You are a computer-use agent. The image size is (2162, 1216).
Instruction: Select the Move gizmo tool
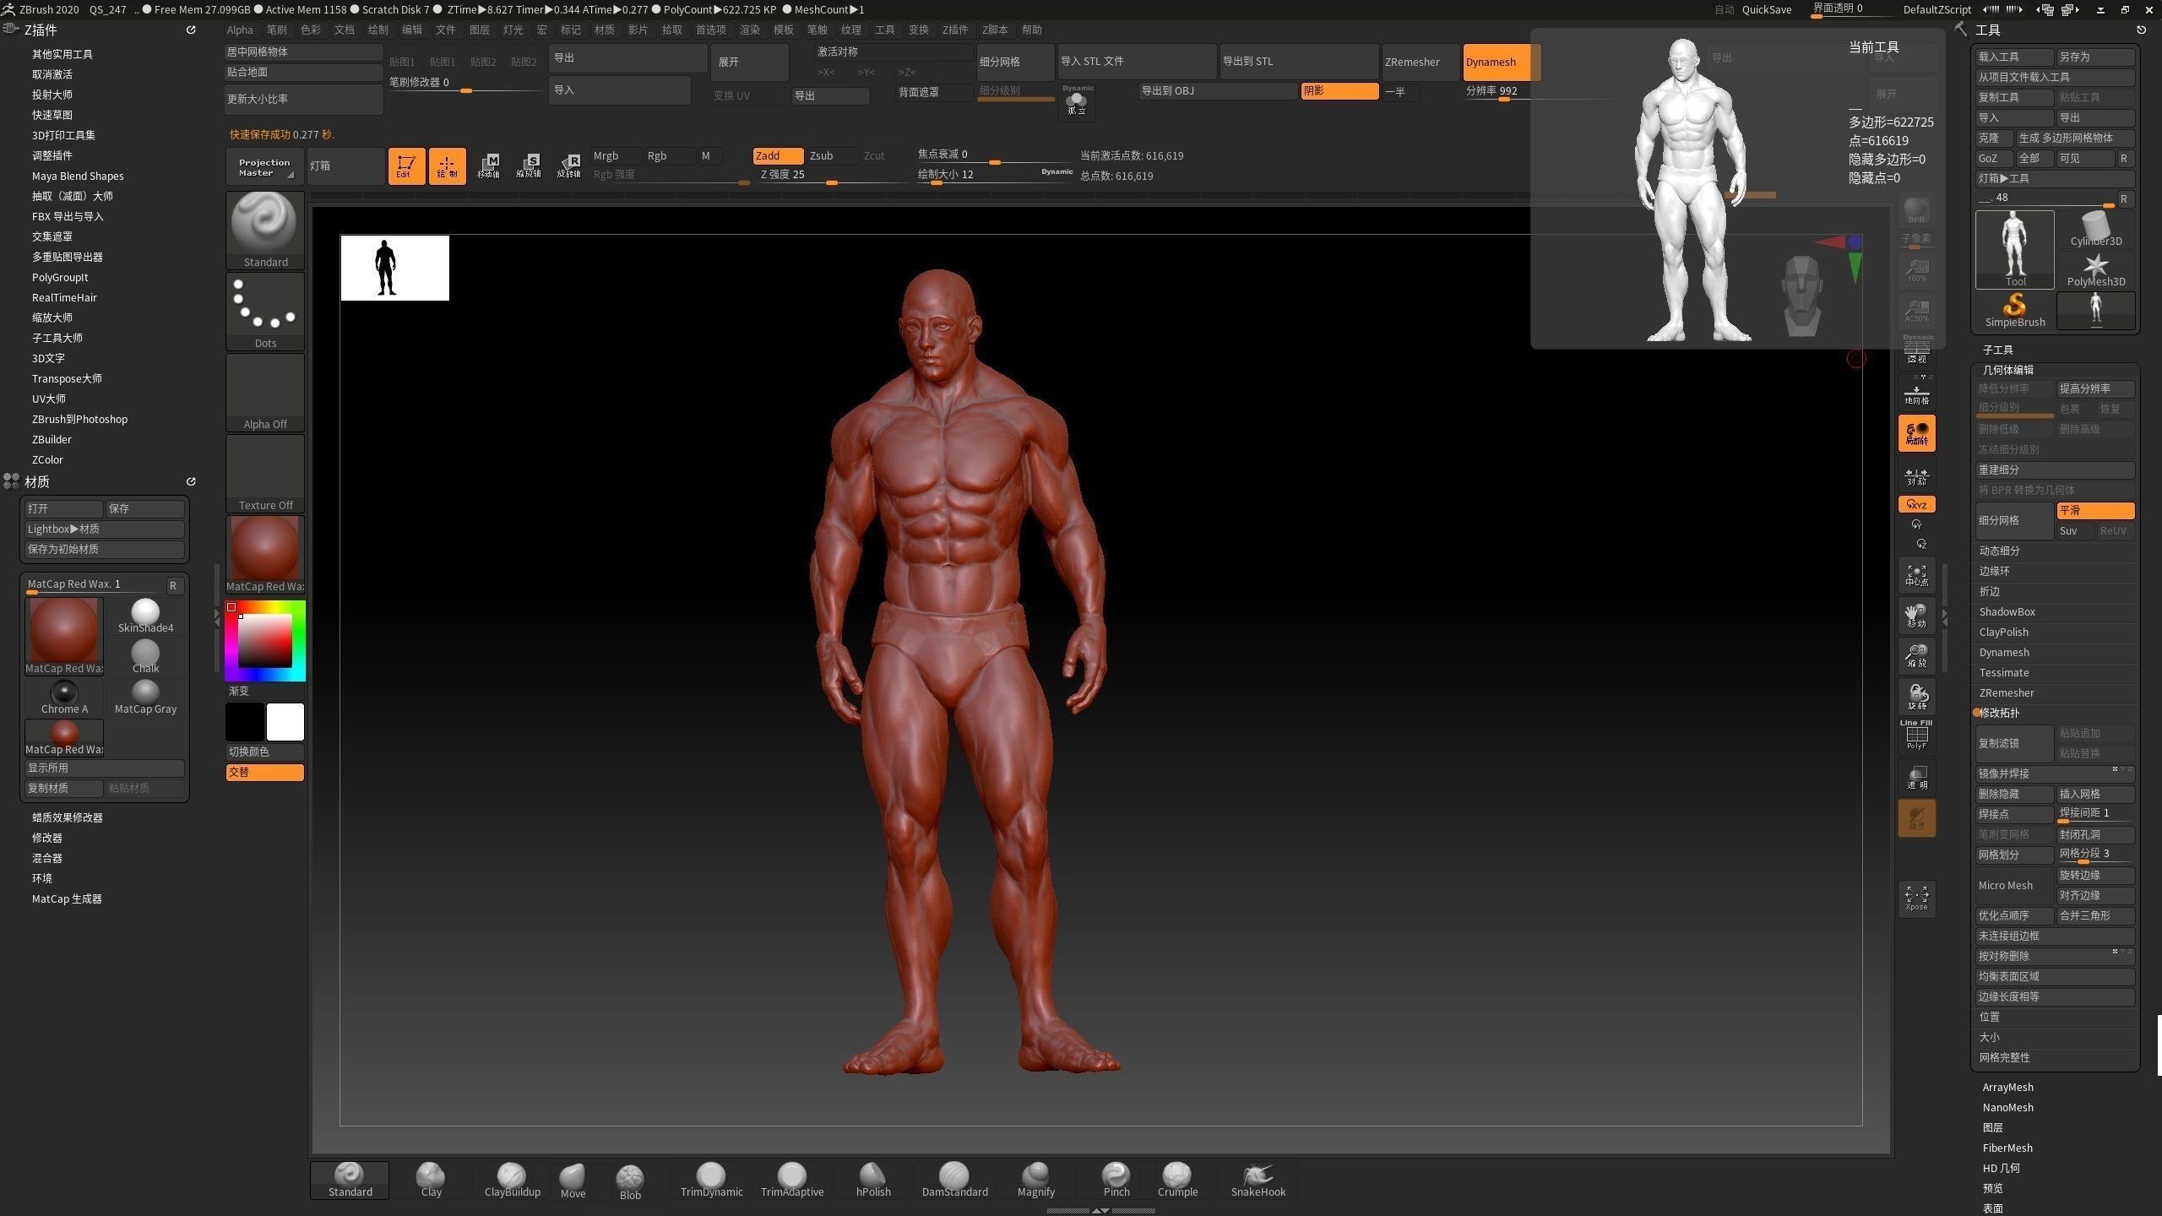click(x=488, y=166)
